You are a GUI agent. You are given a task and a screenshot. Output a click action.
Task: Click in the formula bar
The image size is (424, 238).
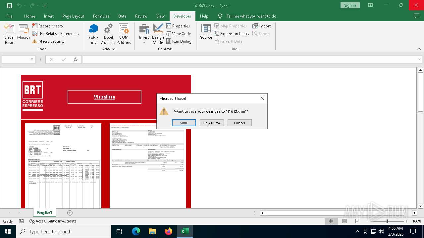tap(250, 59)
